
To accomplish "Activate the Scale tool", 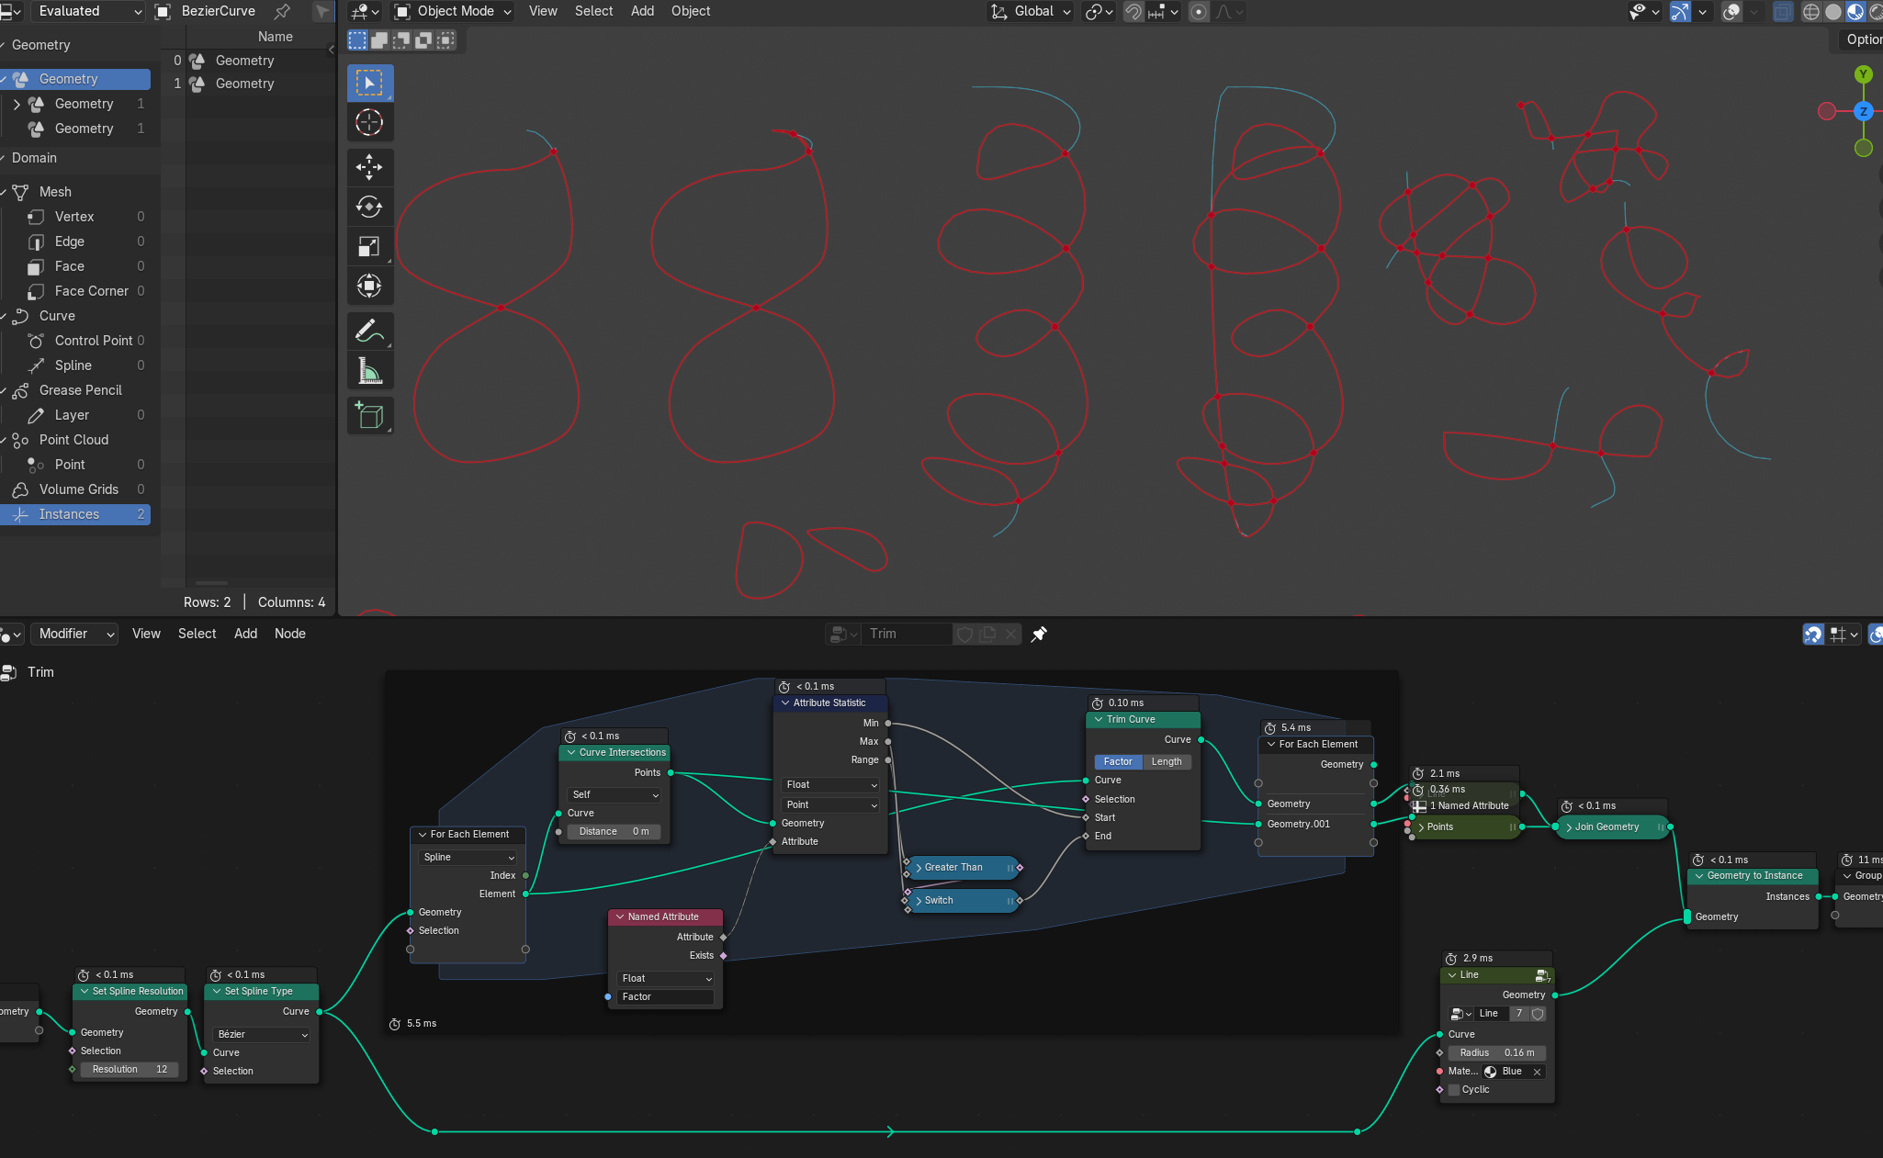I will tap(369, 246).
